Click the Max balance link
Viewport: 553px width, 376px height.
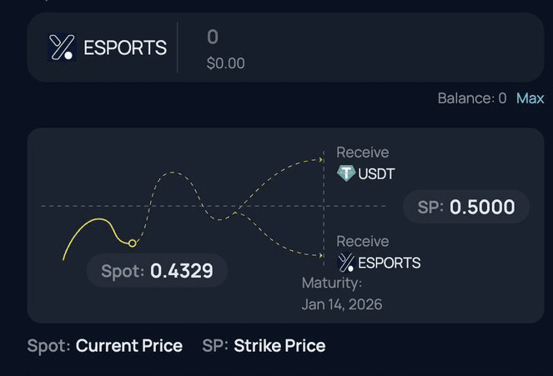tap(530, 98)
